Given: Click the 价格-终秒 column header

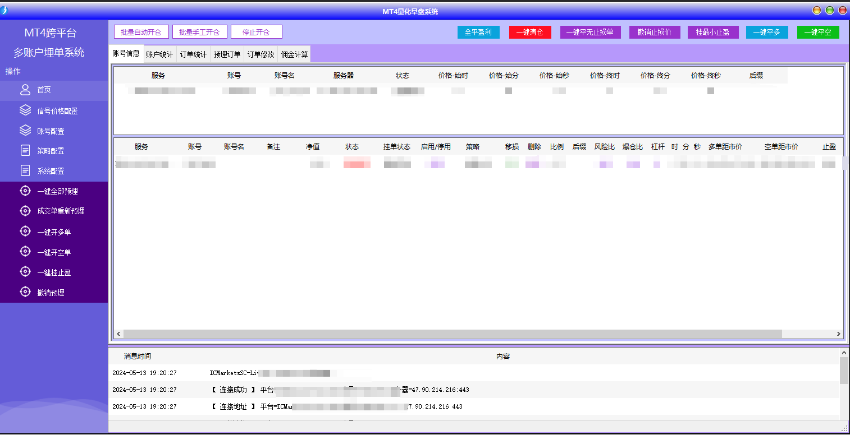Looking at the screenshot, I should tap(706, 76).
